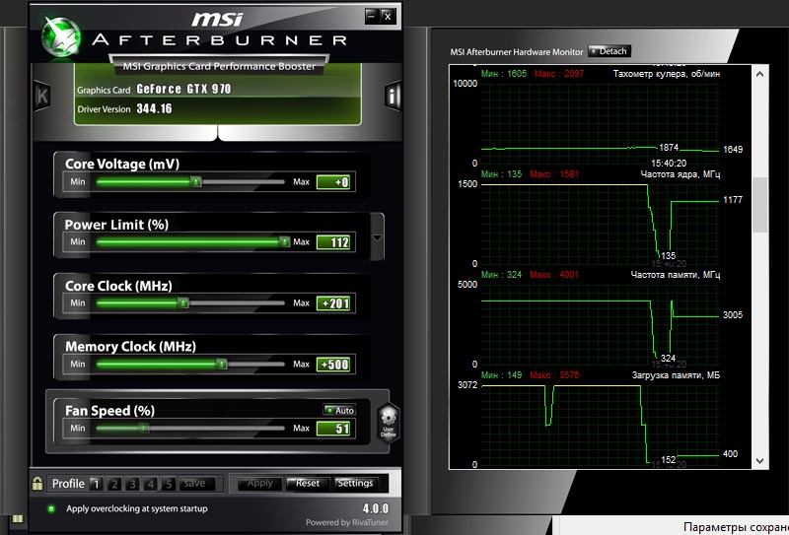Screen dimensions: 789x535
Task: Click the Core Voltage +0 value field
Action: pos(333,182)
